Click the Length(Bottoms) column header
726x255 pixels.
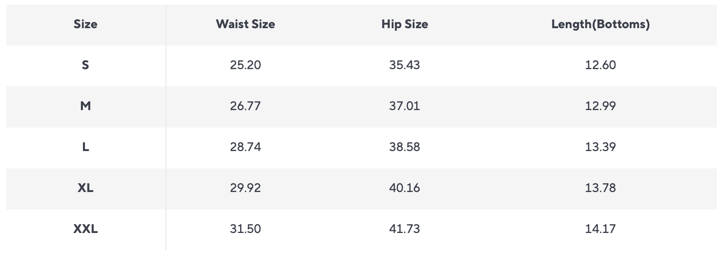click(x=601, y=24)
